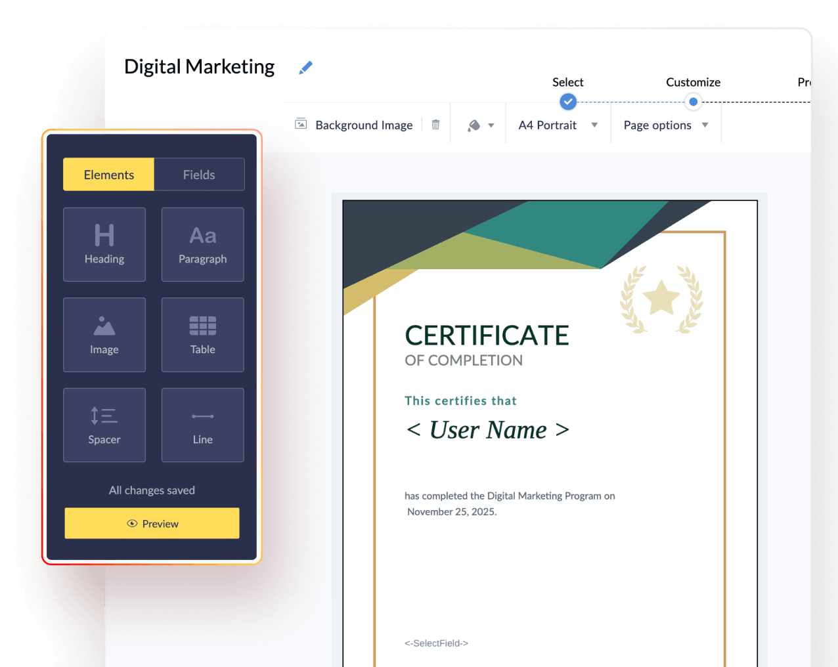Select the Spacer element
The height and width of the screenshot is (667, 838).
[104, 425]
